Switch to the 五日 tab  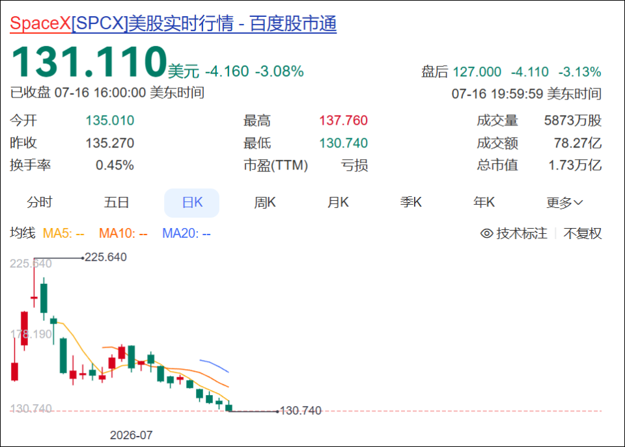pyautogui.click(x=117, y=203)
